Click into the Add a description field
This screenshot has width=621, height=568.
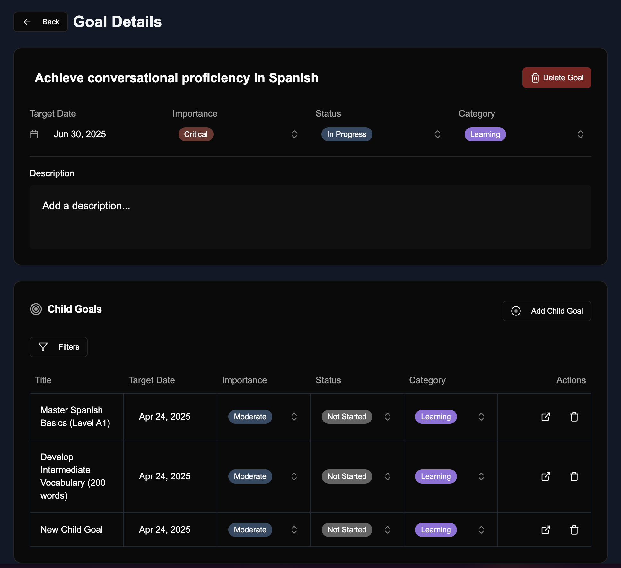310,217
